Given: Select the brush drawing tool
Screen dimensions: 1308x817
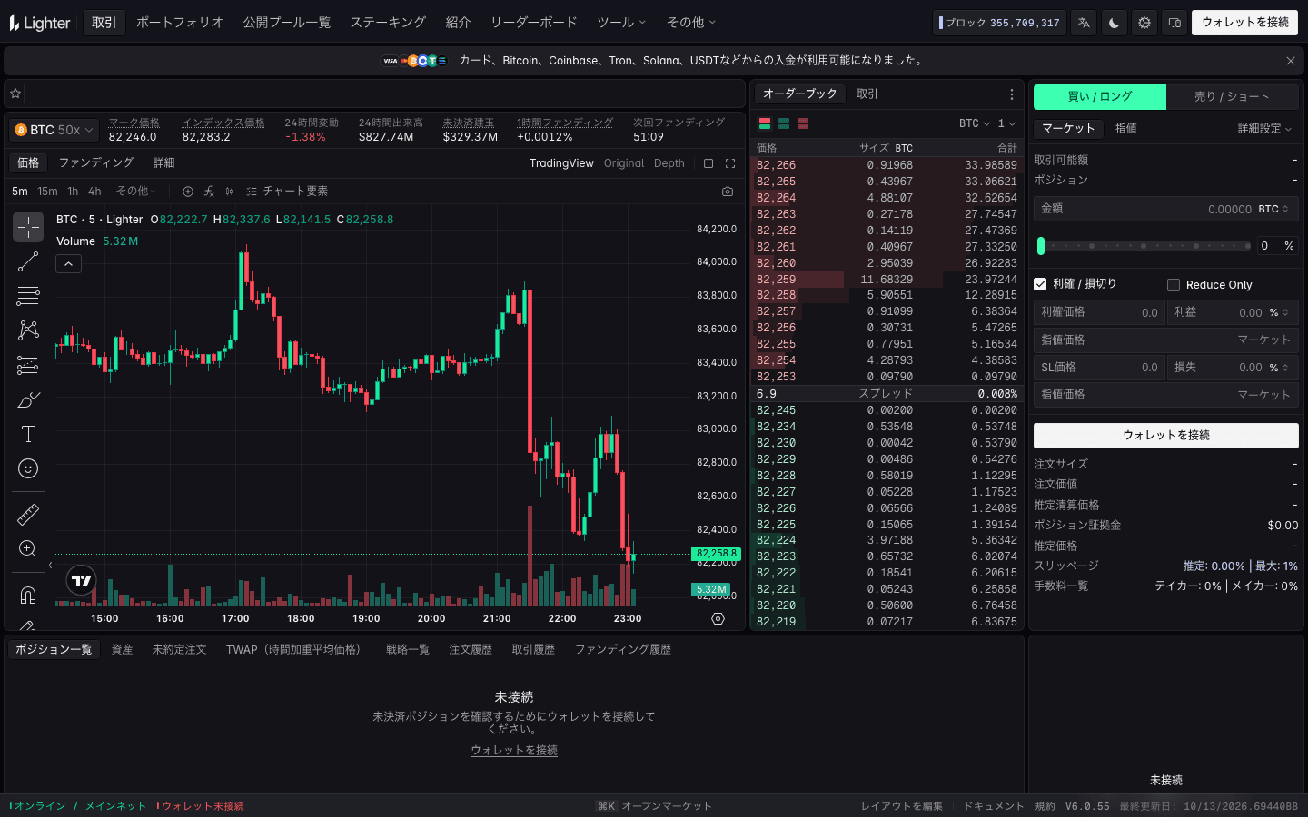Looking at the screenshot, I should [28, 399].
